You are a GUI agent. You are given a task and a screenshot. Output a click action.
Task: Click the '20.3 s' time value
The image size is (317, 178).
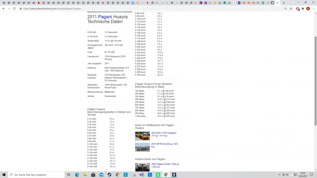[x=160, y=75]
